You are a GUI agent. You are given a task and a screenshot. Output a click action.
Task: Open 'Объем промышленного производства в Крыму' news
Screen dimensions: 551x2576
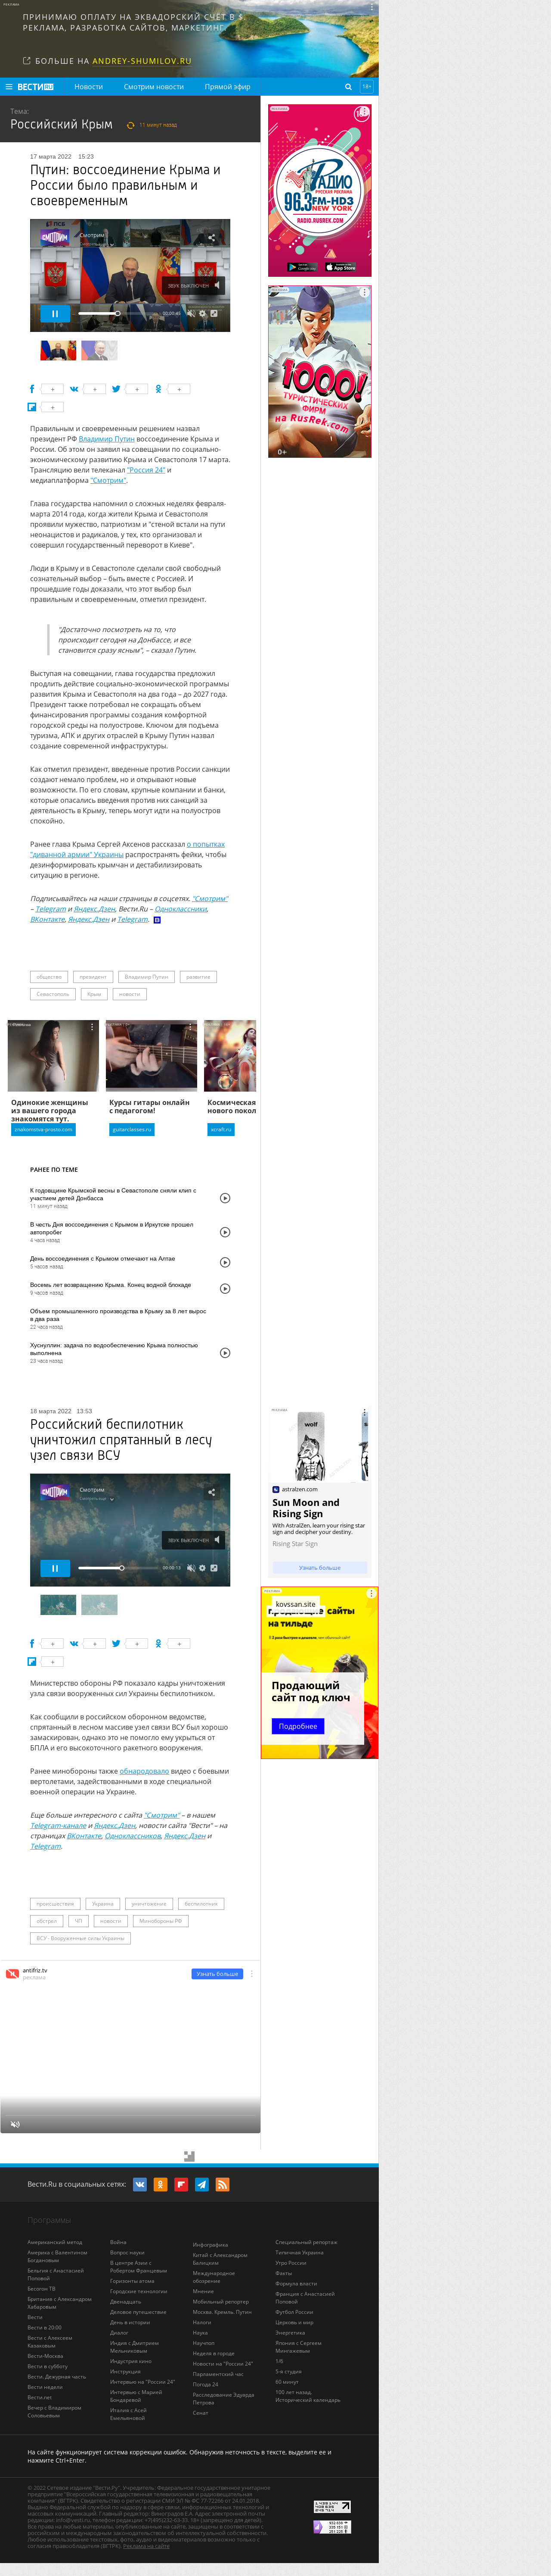[x=118, y=1315]
